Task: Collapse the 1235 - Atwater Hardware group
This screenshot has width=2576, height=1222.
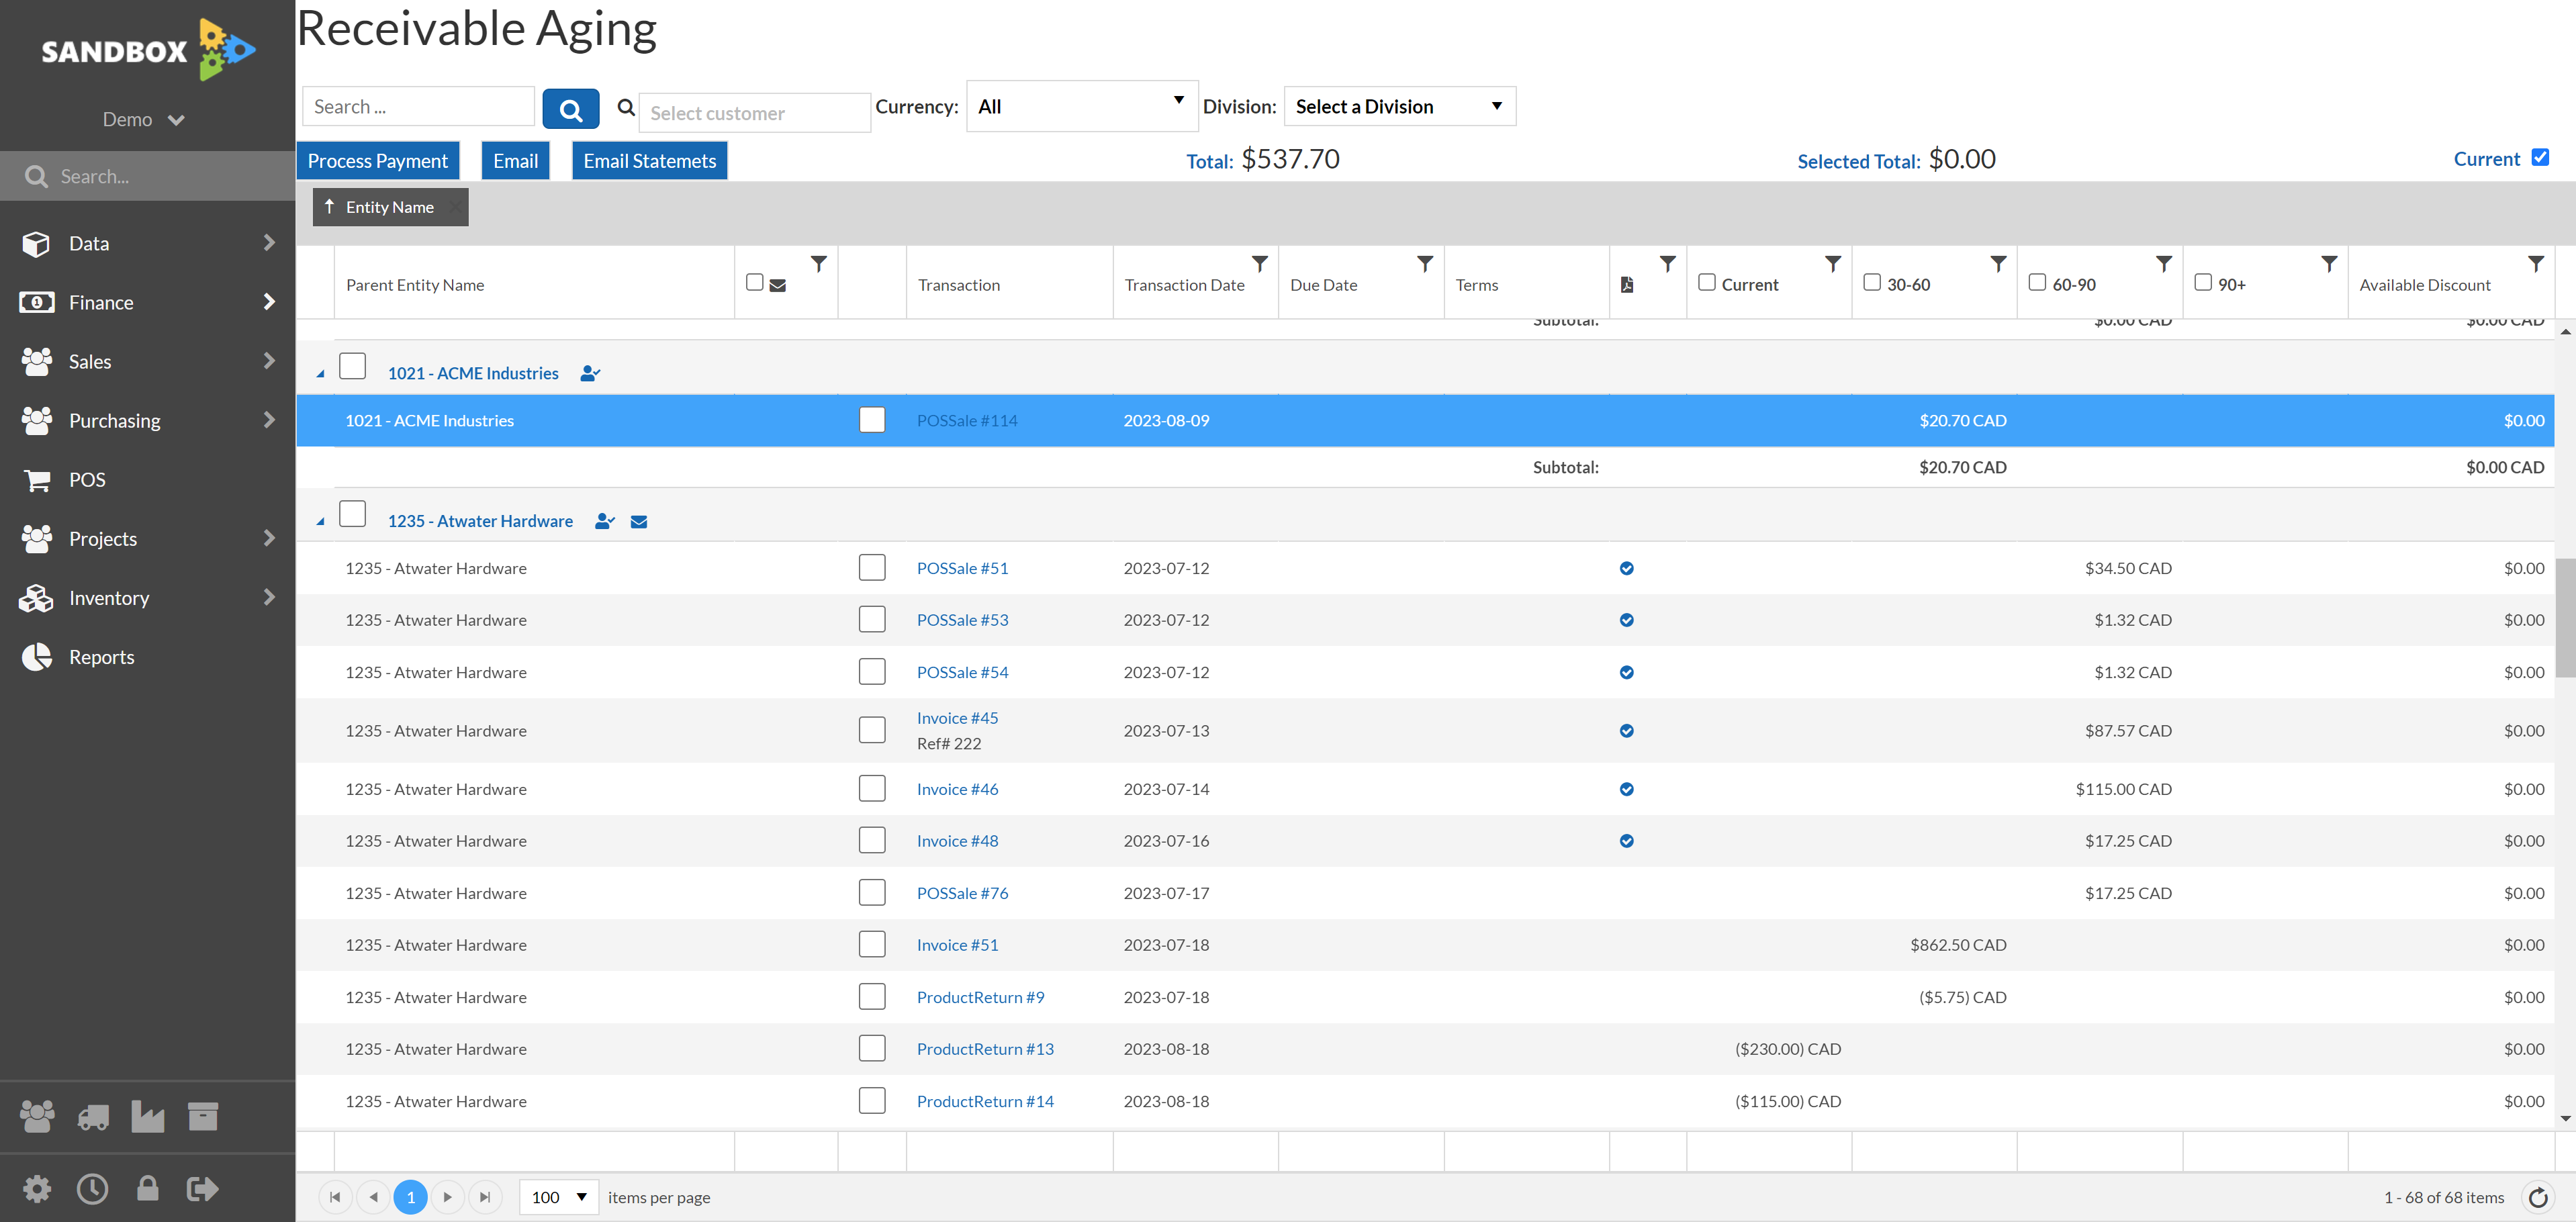Action: point(320,522)
